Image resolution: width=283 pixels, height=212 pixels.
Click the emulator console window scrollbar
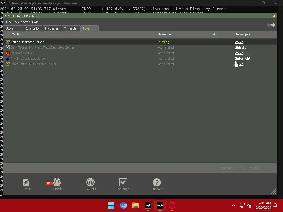(x=281, y=15)
